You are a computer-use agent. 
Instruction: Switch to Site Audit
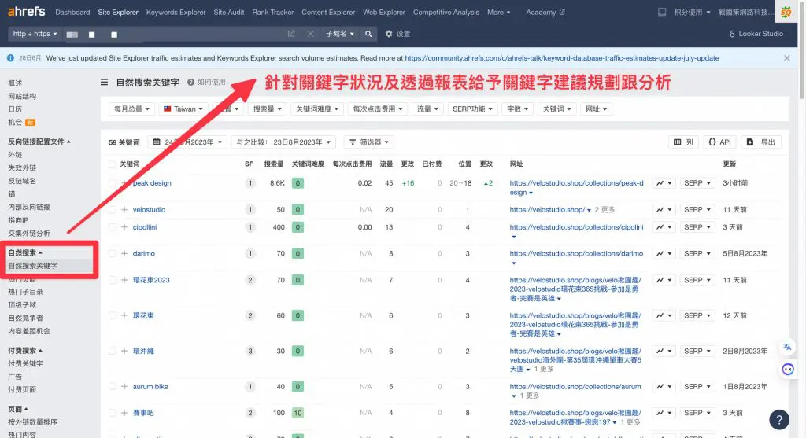(x=229, y=13)
